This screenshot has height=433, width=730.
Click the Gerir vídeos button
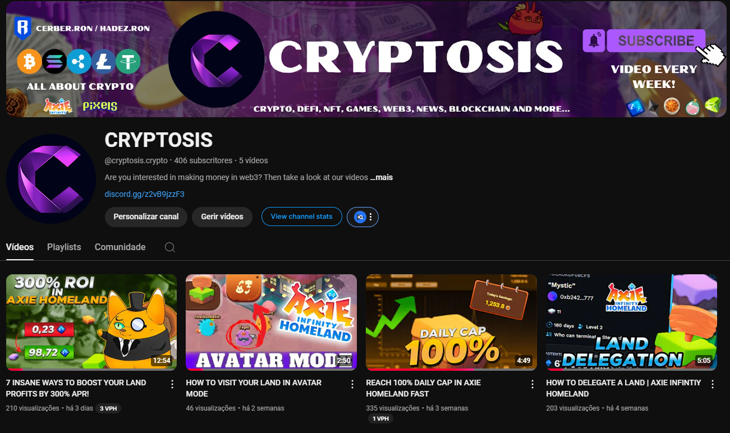pos(222,216)
